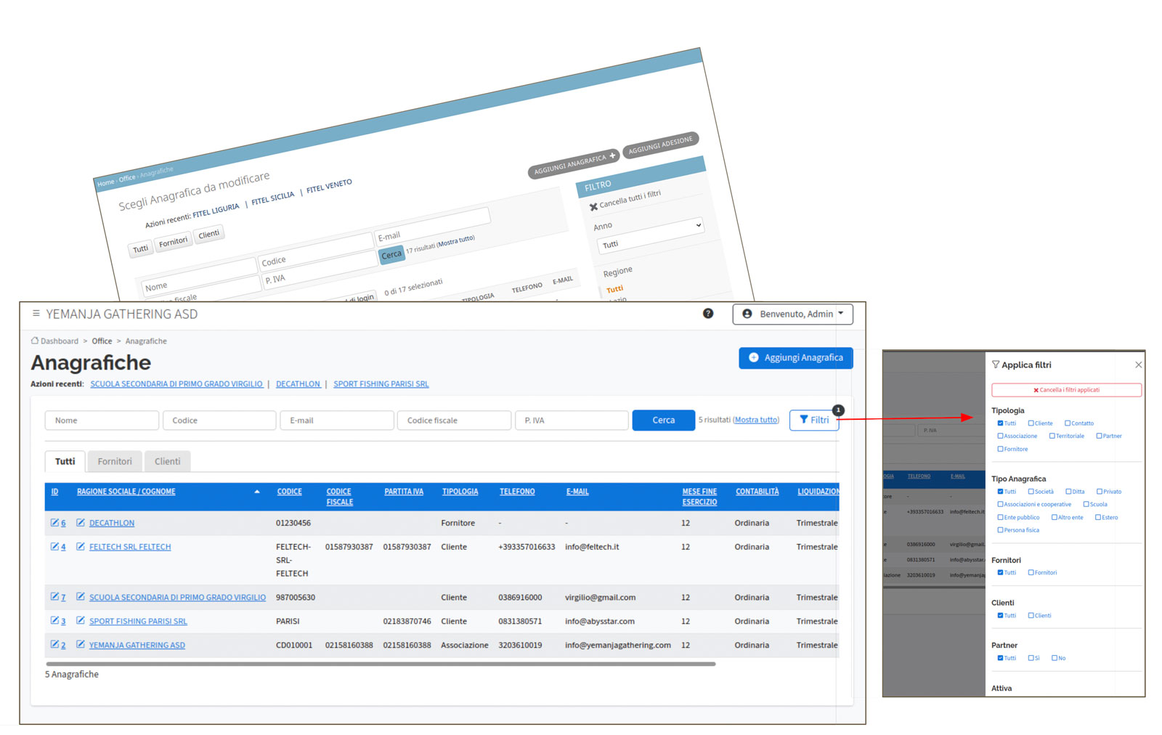Viewport: 1162px width, 735px height.
Task: Click Office in the breadcrumb
Action: coord(102,341)
